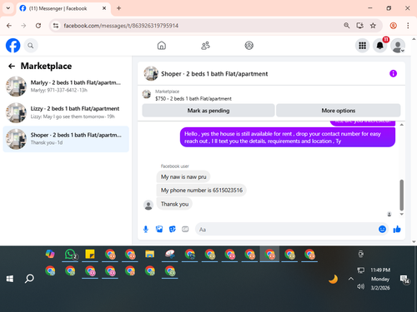Image resolution: width=417 pixels, height=312 pixels.
Task: Open the tab search dropdown arrow
Action: tap(8, 8)
